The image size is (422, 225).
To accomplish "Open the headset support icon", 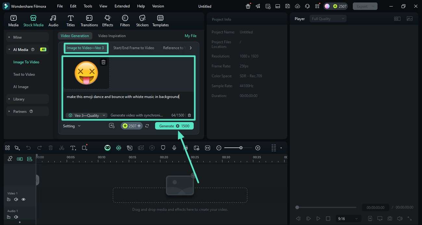I will [307, 6].
